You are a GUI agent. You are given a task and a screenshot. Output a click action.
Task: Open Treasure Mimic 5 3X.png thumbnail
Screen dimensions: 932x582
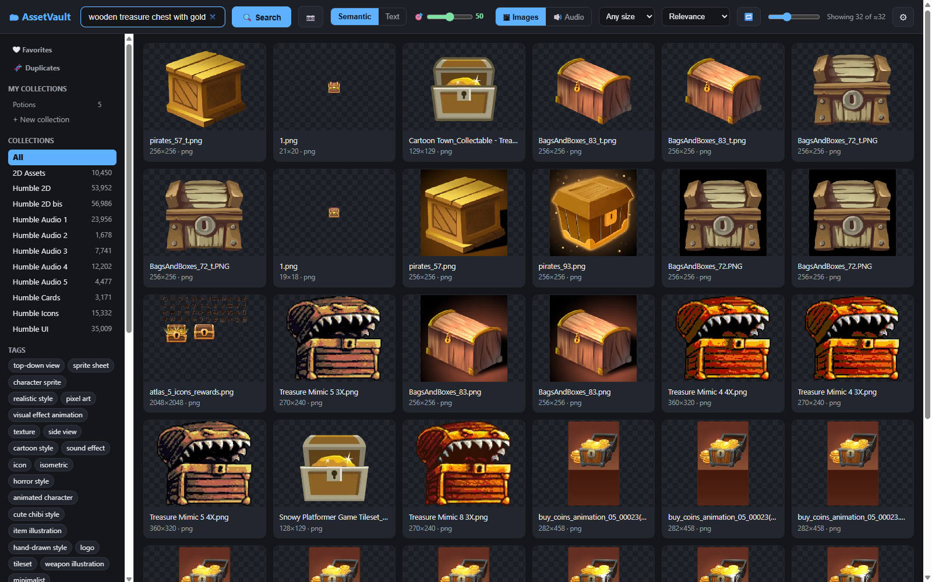point(334,338)
